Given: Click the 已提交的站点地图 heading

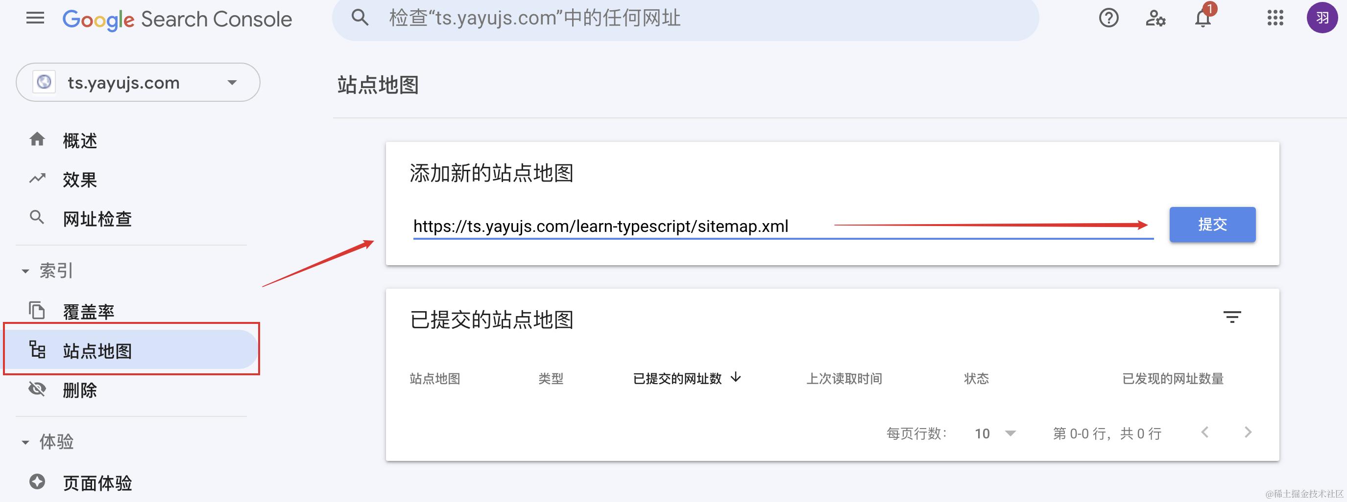Looking at the screenshot, I should point(491,319).
